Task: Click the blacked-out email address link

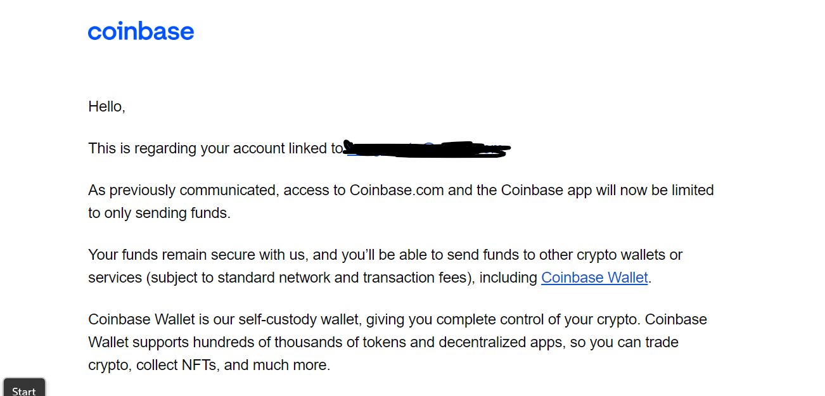Action: (x=426, y=148)
